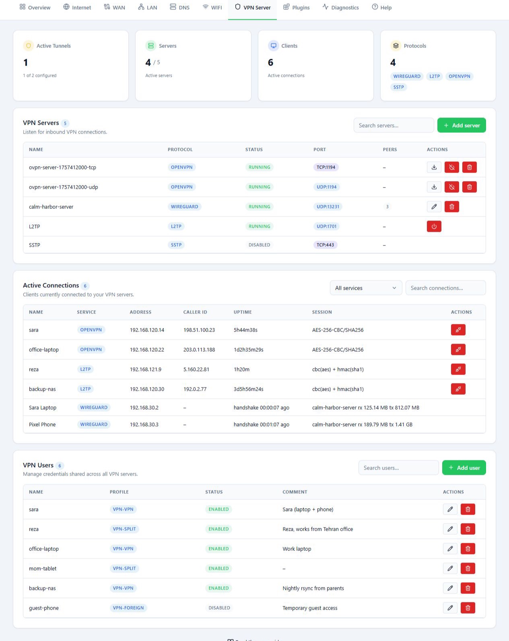
Task: Open the All services filter dropdown
Action: (366, 288)
